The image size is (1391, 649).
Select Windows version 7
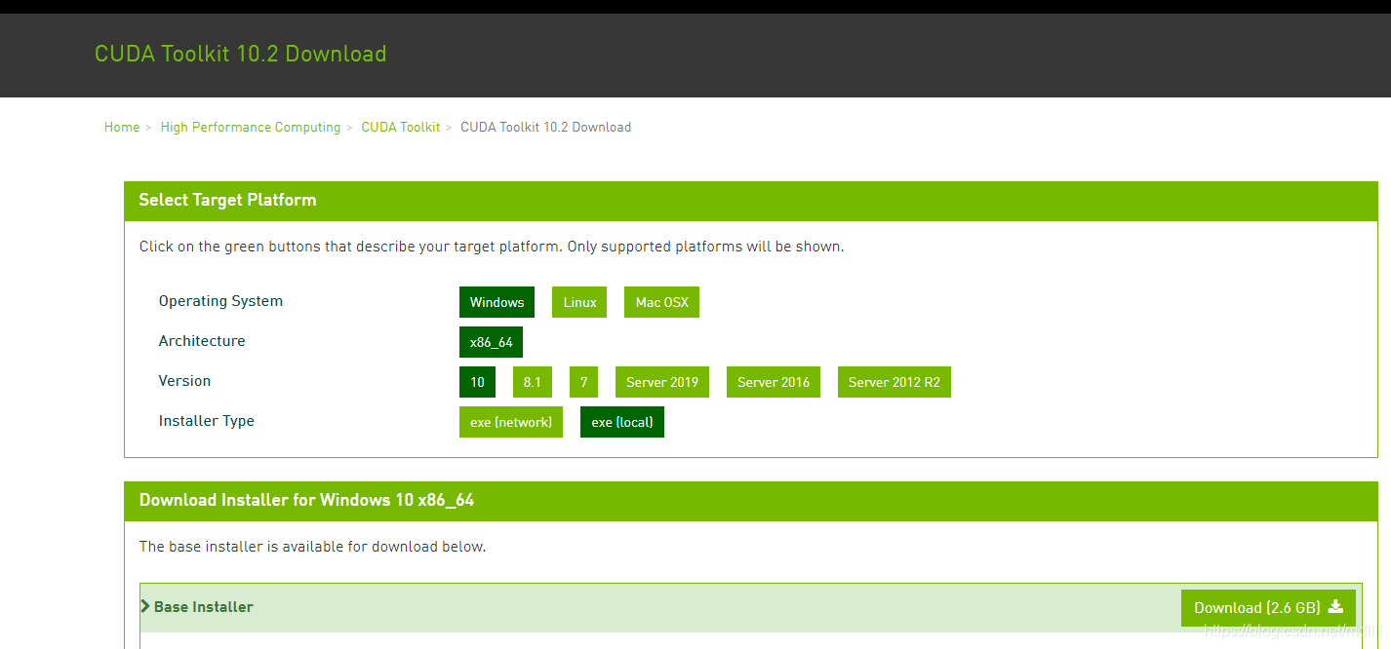(x=583, y=382)
